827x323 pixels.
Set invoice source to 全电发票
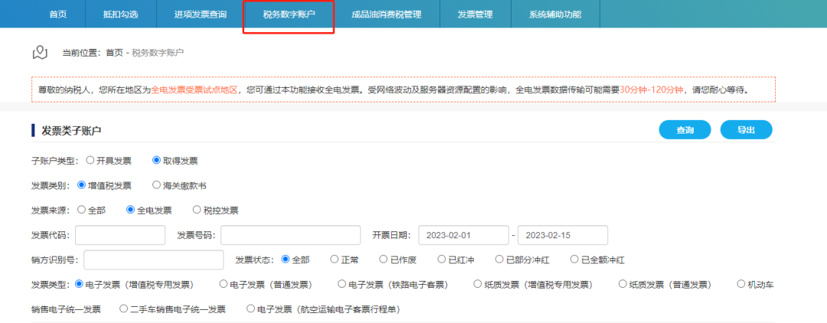click(x=131, y=210)
